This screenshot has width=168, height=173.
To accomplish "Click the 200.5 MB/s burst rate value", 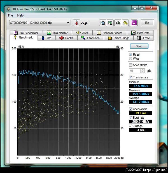I will tap(141, 121).
